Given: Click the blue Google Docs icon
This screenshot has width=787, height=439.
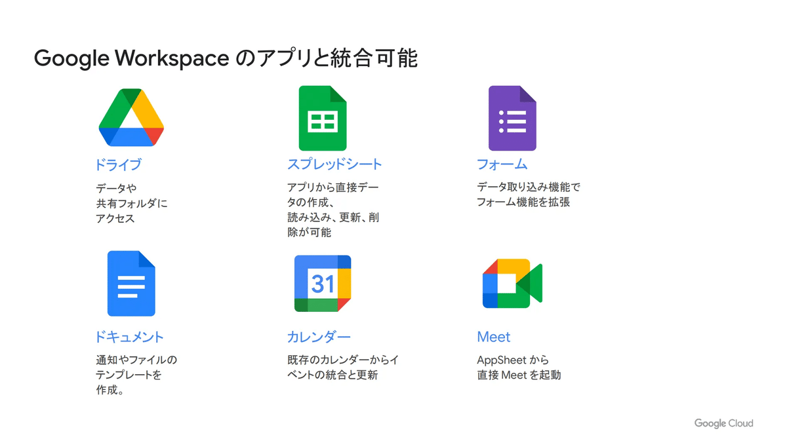Looking at the screenshot, I should [131, 284].
